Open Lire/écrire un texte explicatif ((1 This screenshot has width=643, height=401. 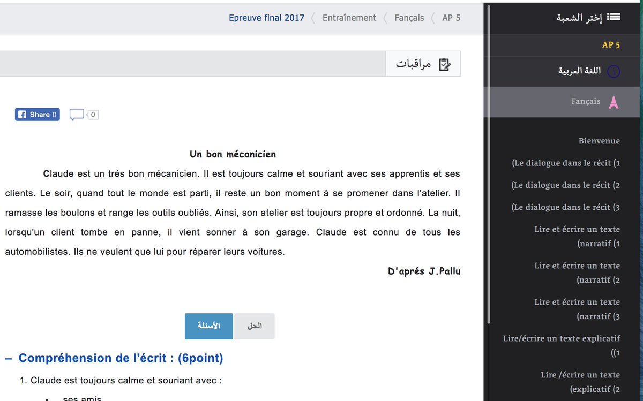point(562,345)
